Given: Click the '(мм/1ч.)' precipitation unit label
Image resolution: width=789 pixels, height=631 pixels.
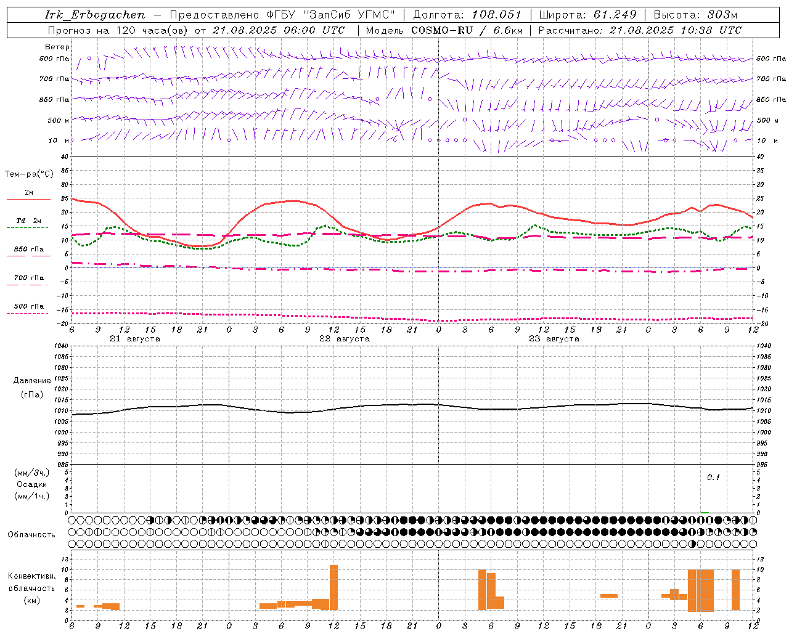Looking at the screenshot, I should coord(32,496).
